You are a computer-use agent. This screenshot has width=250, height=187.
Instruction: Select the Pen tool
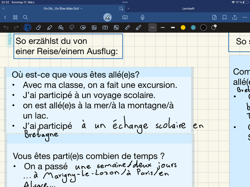click(x=28, y=27)
